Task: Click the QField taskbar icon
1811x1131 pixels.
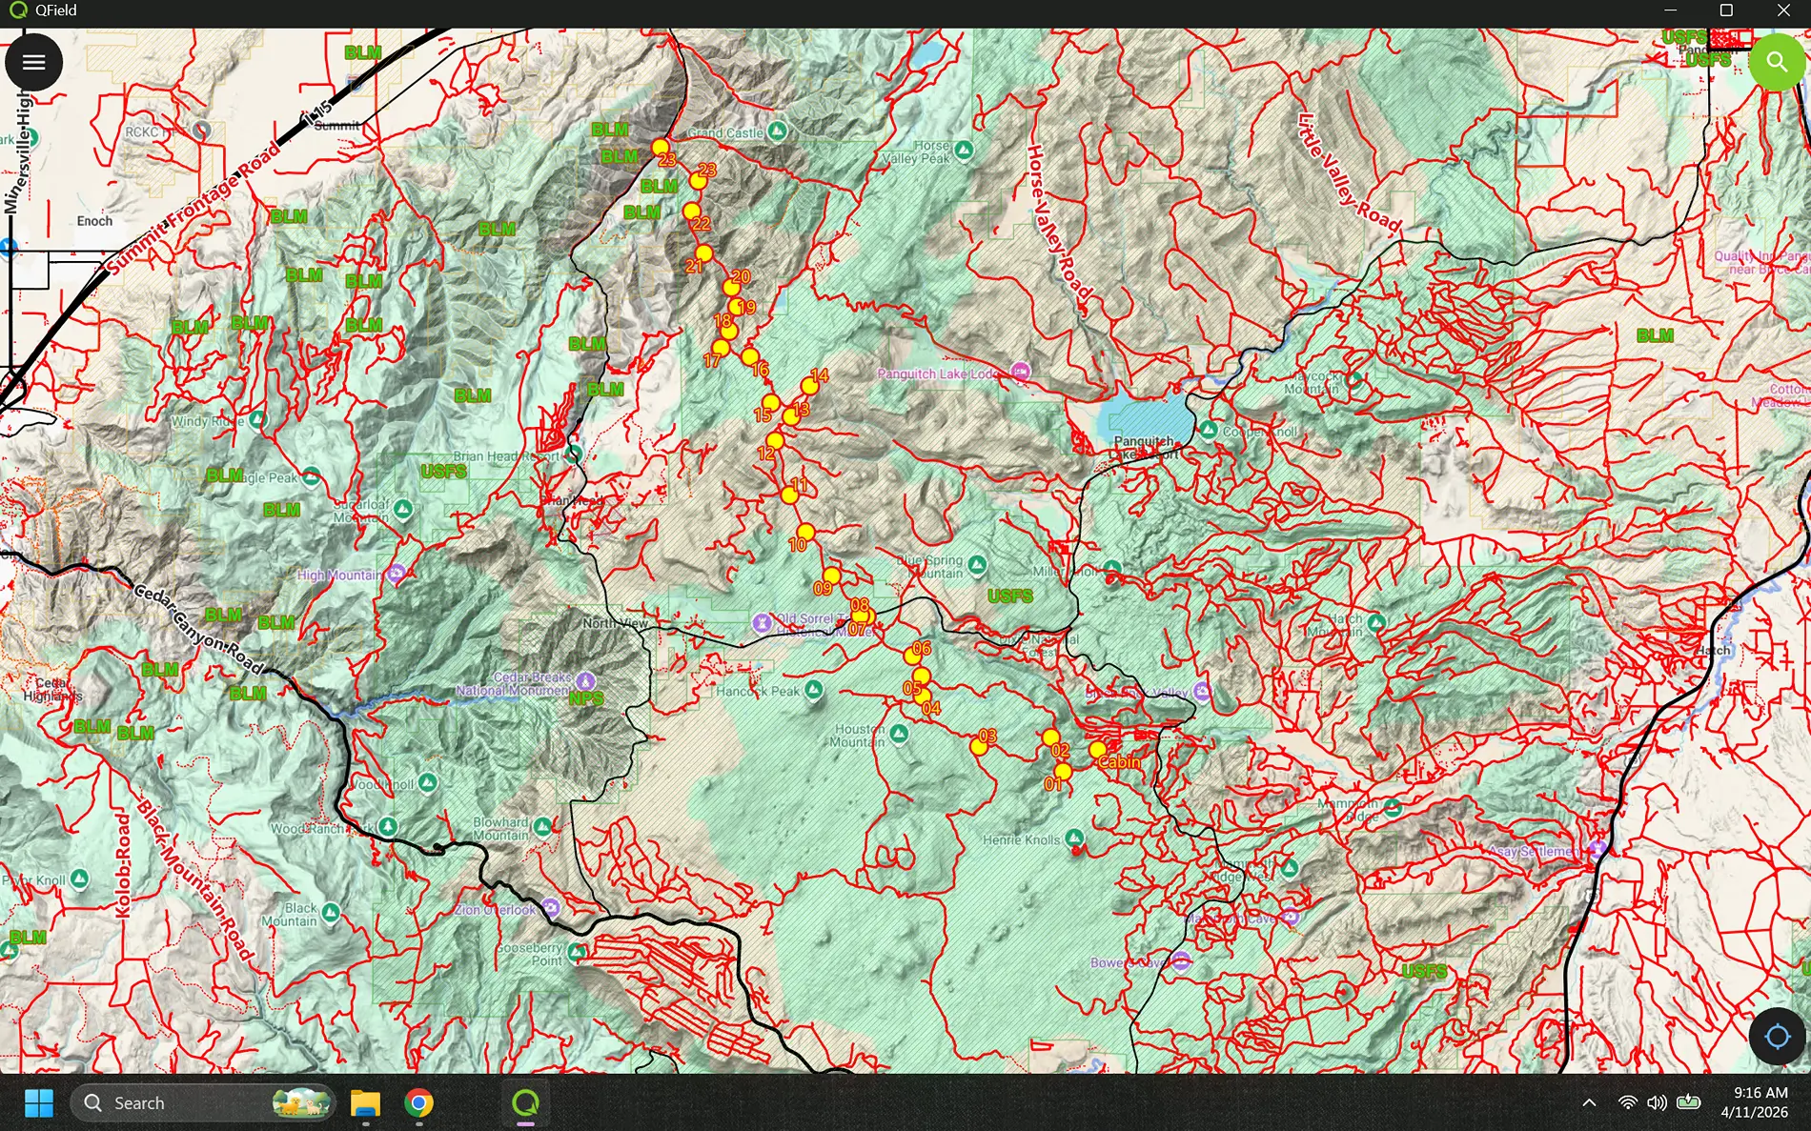Action: pyautogui.click(x=525, y=1103)
